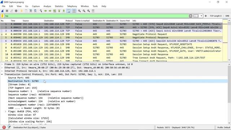Select Sequence number (raw): 465503559 field

pos(29,95)
